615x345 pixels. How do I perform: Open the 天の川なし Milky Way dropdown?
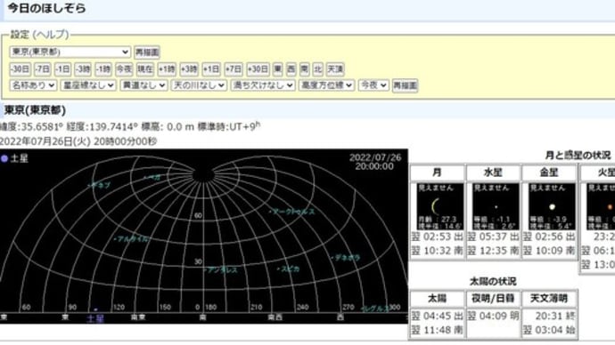point(199,85)
